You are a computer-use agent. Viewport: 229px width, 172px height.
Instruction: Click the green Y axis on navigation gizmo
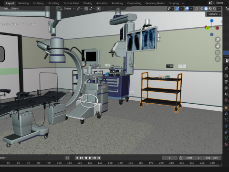coord(208,28)
